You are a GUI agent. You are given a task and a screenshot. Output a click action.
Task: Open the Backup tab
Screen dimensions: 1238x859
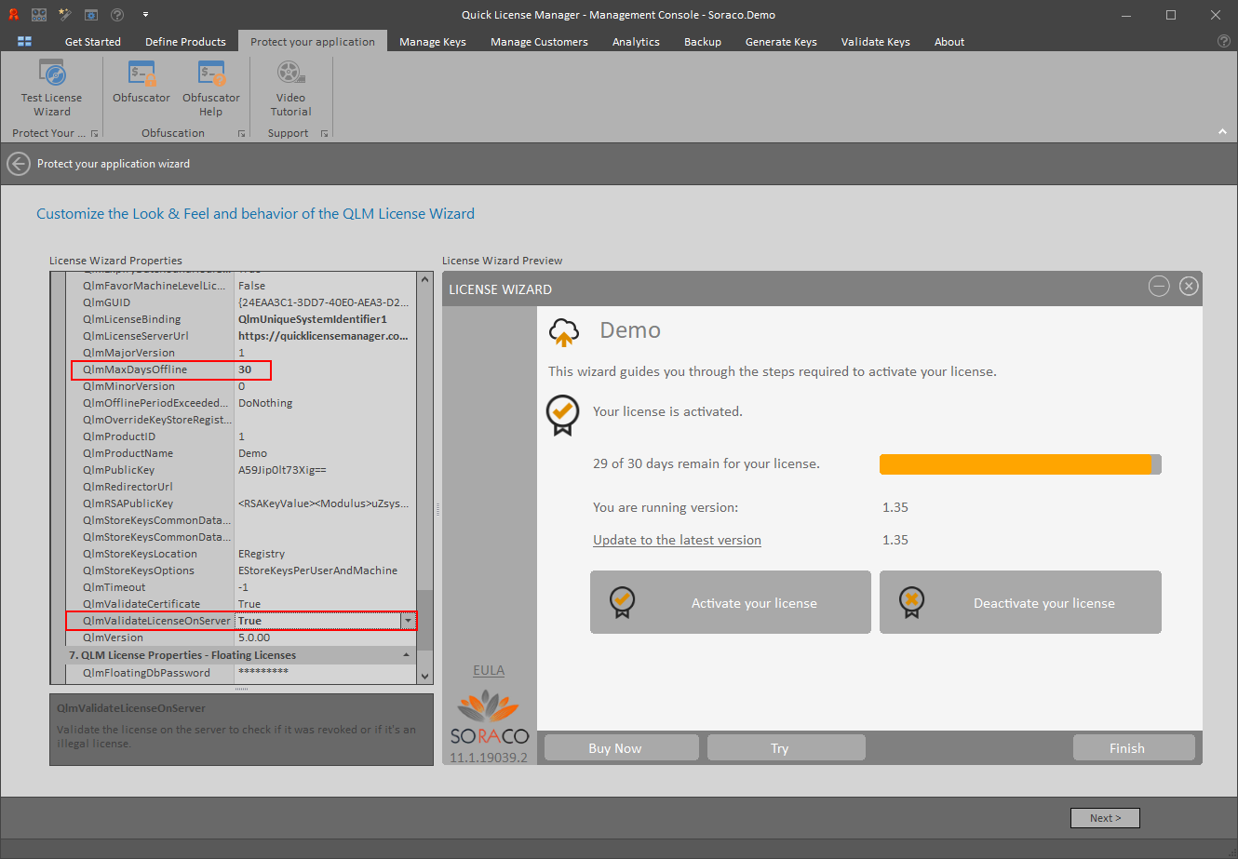pyautogui.click(x=703, y=42)
